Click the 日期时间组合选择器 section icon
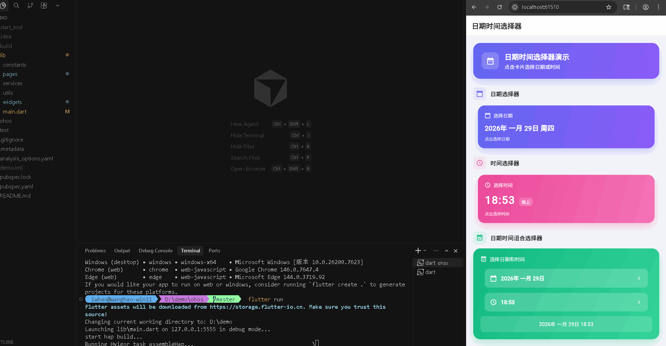The width and height of the screenshot is (666, 346). 480,238
